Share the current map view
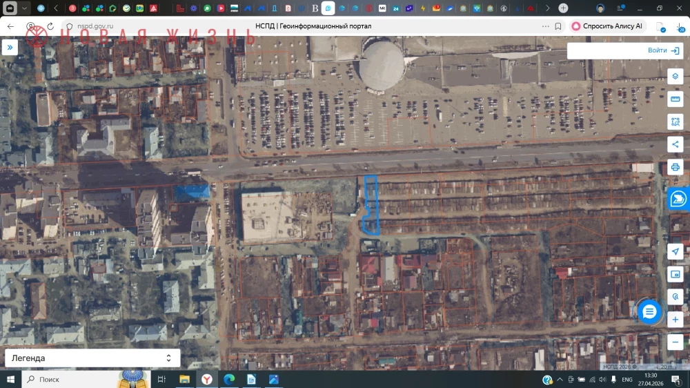The image size is (690, 388). [x=675, y=144]
